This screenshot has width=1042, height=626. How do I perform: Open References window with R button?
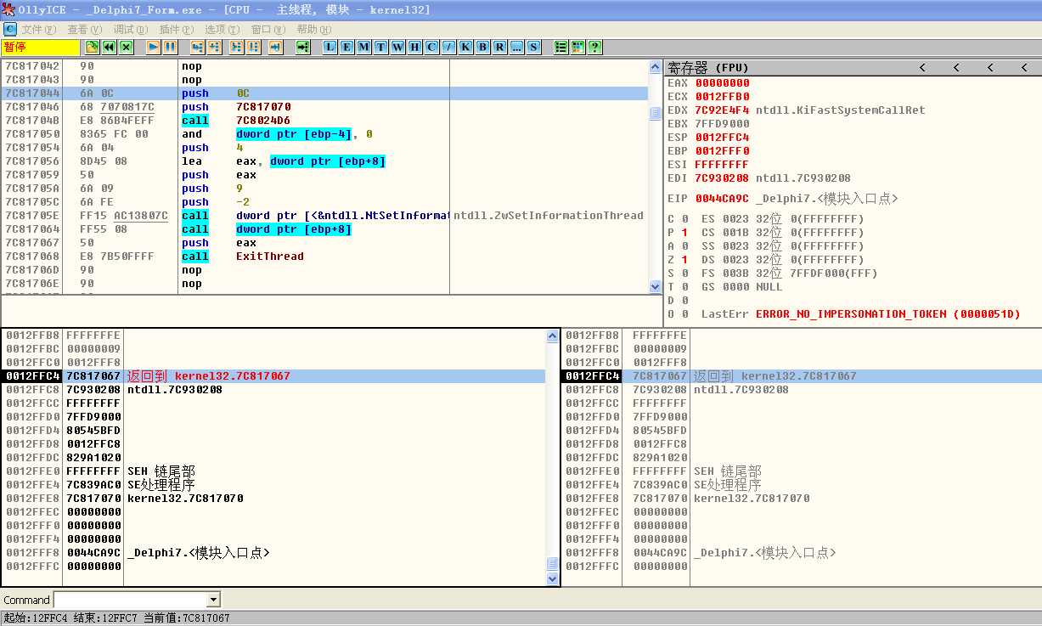(x=499, y=47)
